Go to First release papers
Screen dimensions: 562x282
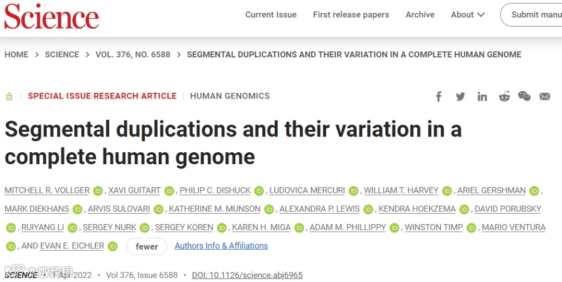pyautogui.click(x=351, y=15)
